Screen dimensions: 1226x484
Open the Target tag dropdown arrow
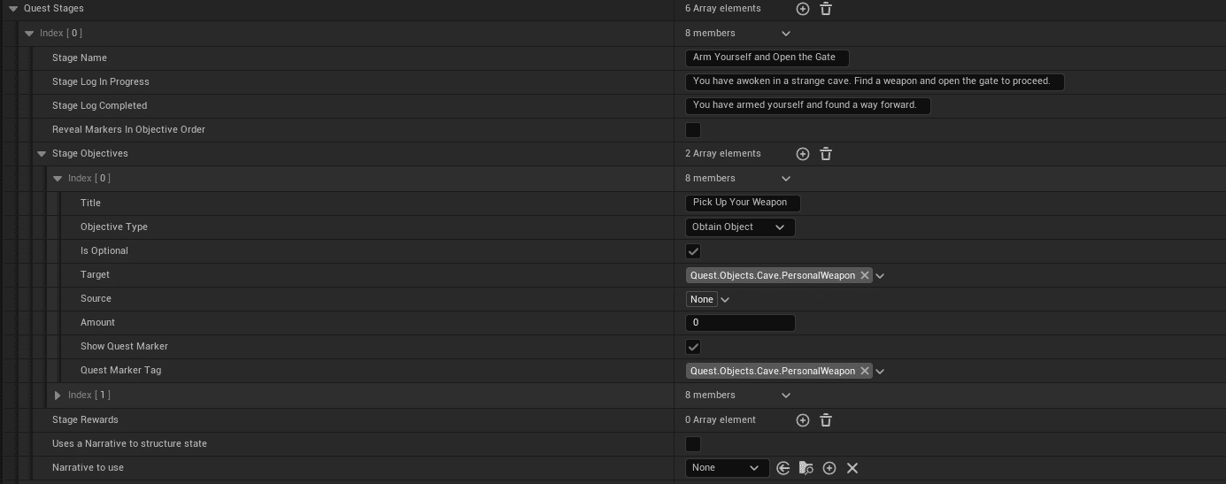(x=879, y=276)
